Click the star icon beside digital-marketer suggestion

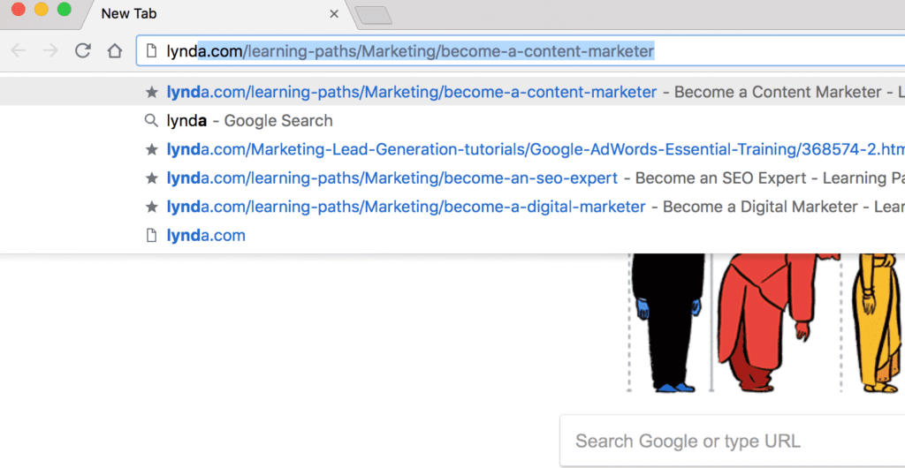pos(151,207)
